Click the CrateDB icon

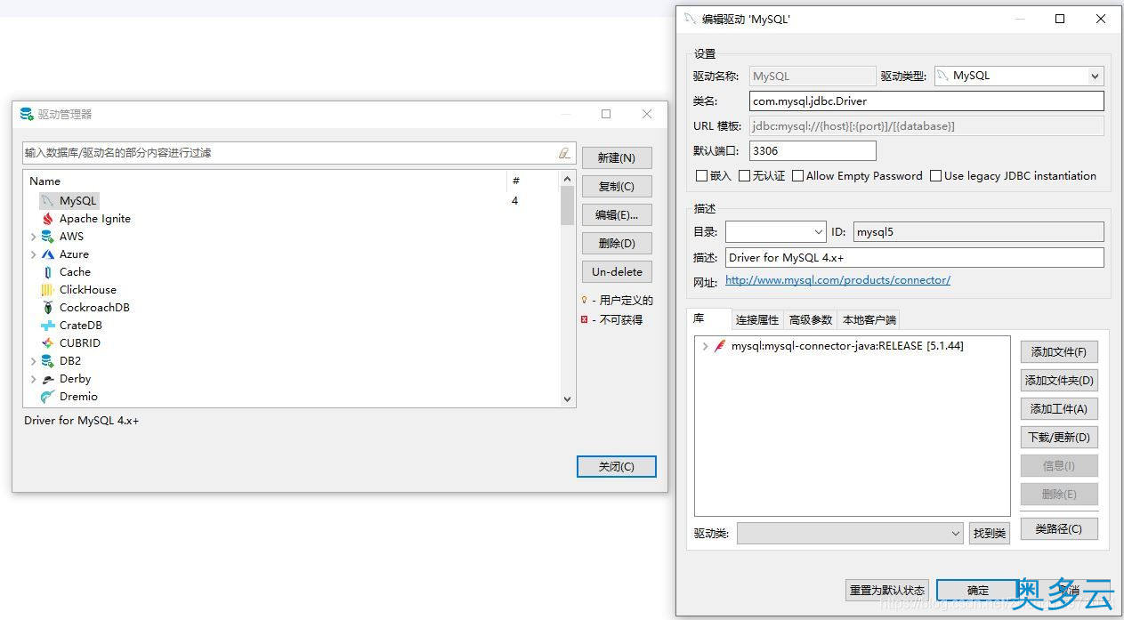click(x=48, y=326)
